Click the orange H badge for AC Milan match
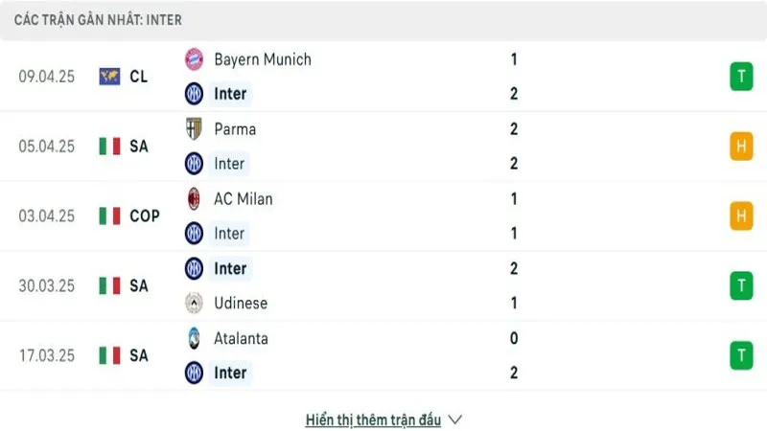 pyautogui.click(x=741, y=215)
